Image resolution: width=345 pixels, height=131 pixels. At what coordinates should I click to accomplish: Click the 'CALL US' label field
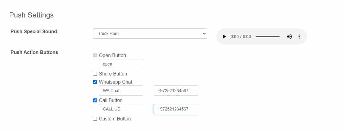click(121, 109)
